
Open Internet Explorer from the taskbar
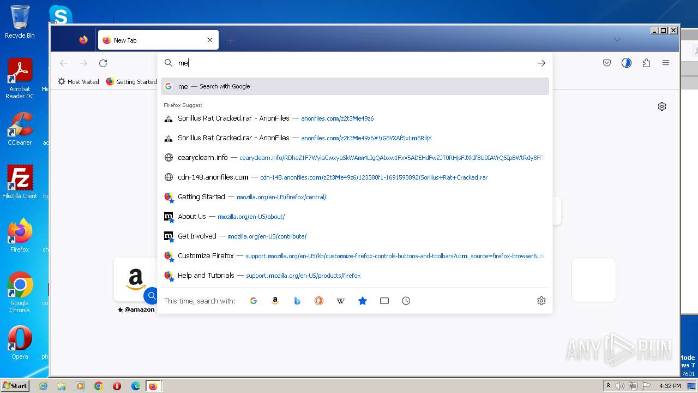coord(43,386)
